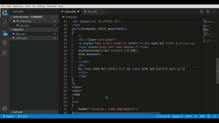Click line number 54 in gutter
The image size is (219, 123).
65,69
